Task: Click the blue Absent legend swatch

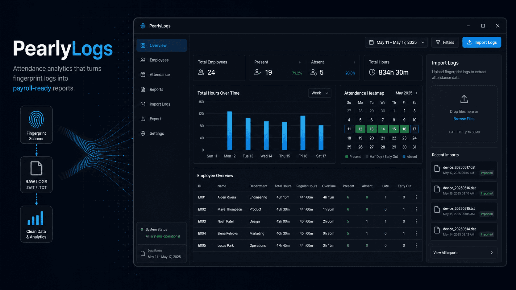Action: (404, 157)
